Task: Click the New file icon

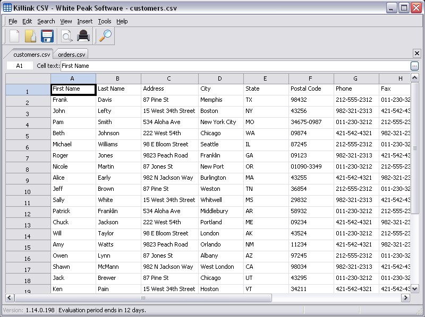Action: point(14,36)
